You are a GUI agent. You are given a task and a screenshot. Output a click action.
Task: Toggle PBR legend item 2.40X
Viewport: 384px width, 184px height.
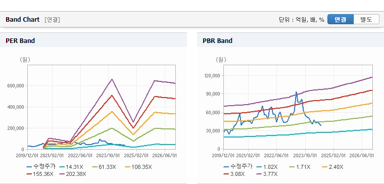tap(332, 167)
